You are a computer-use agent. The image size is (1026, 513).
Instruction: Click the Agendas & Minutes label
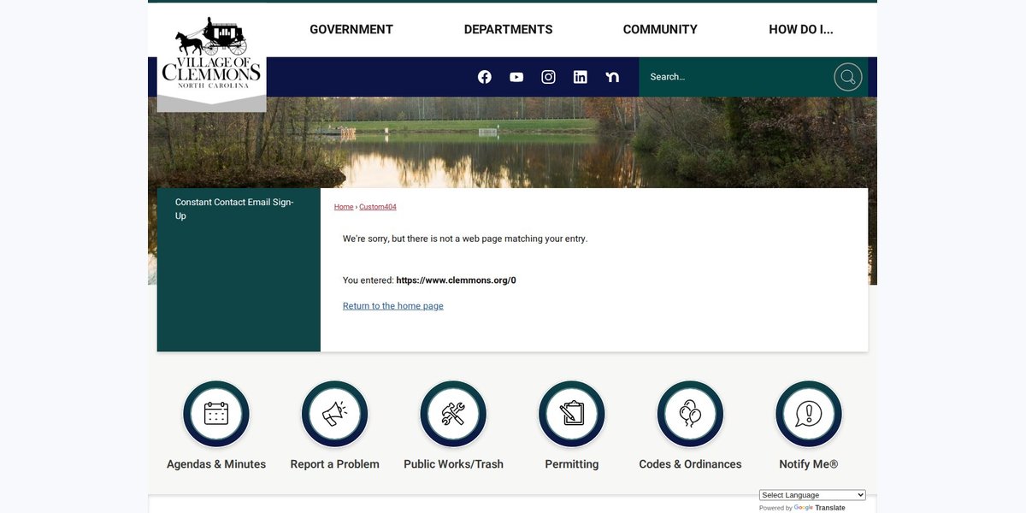(x=216, y=464)
